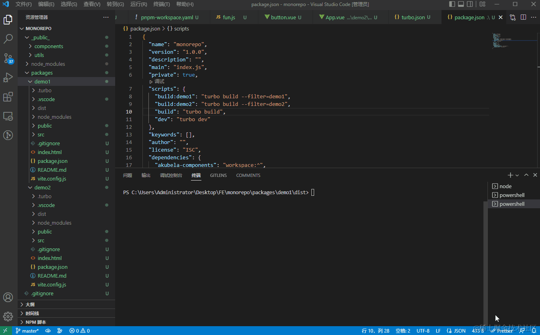The height and width of the screenshot is (335, 540).
Task: Open the Extensions view
Action: click(8, 97)
